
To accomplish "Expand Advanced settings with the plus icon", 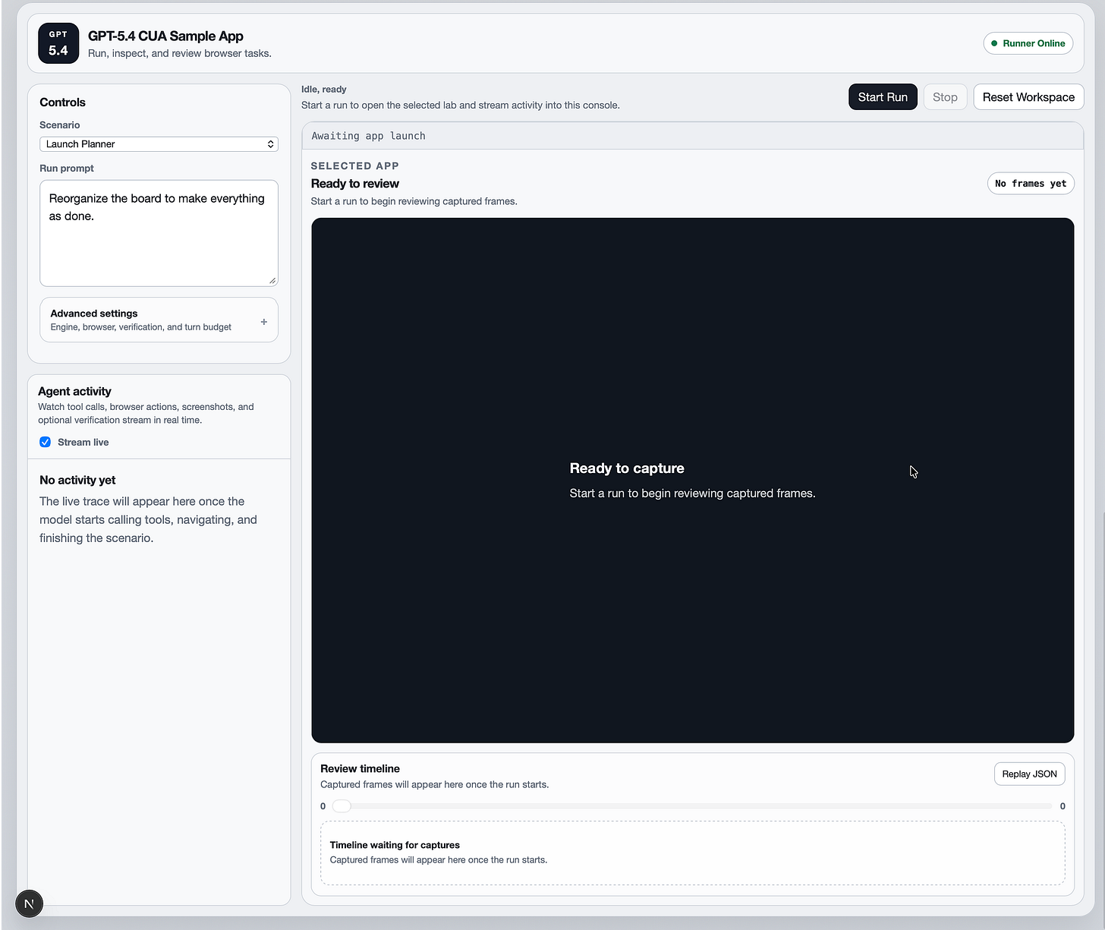I will coord(264,322).
